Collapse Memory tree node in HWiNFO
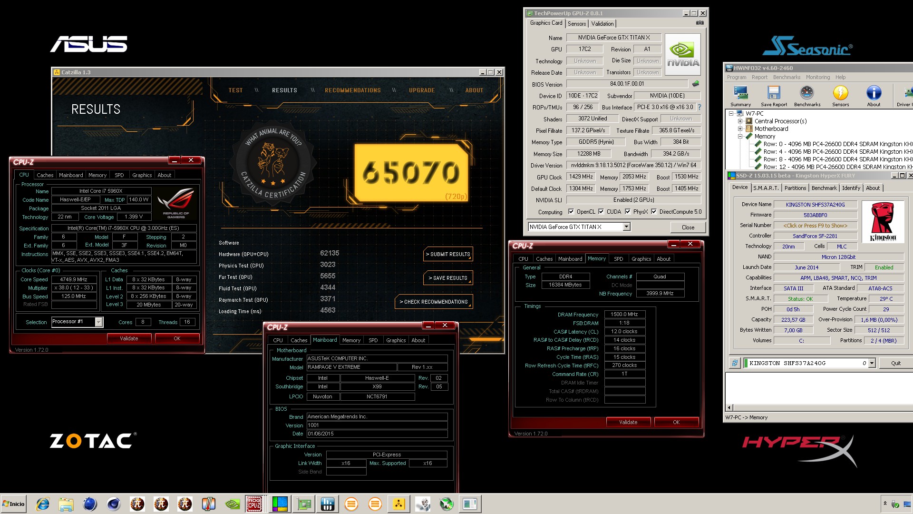Viewport: 913px width, 514px height. pos(740,136)
